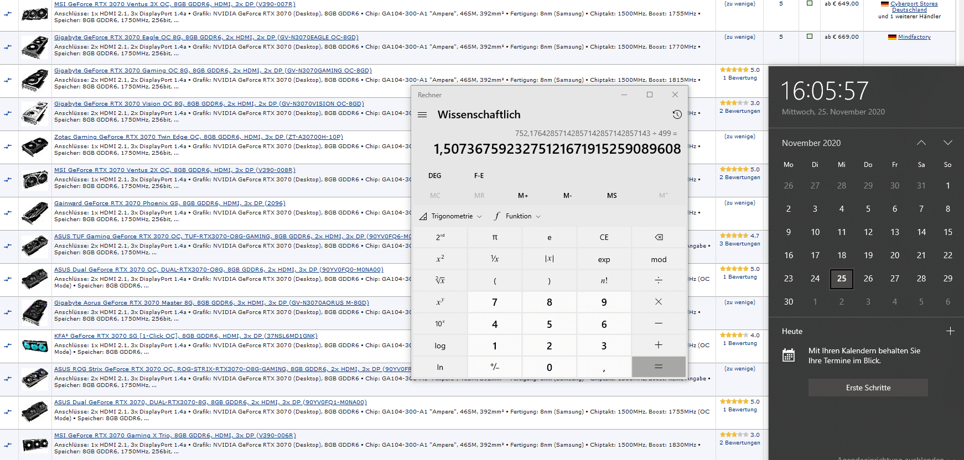Tick the checkbox in Gigabyte Eagle OC row
The height and width of the screenshot is (460, 964).
pyautogui.click(x=810, y=36)
